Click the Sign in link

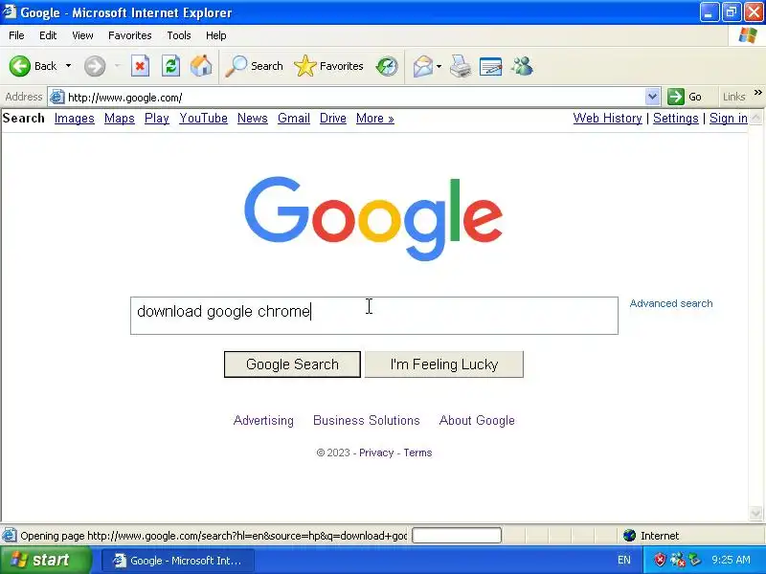coord(729,118)
